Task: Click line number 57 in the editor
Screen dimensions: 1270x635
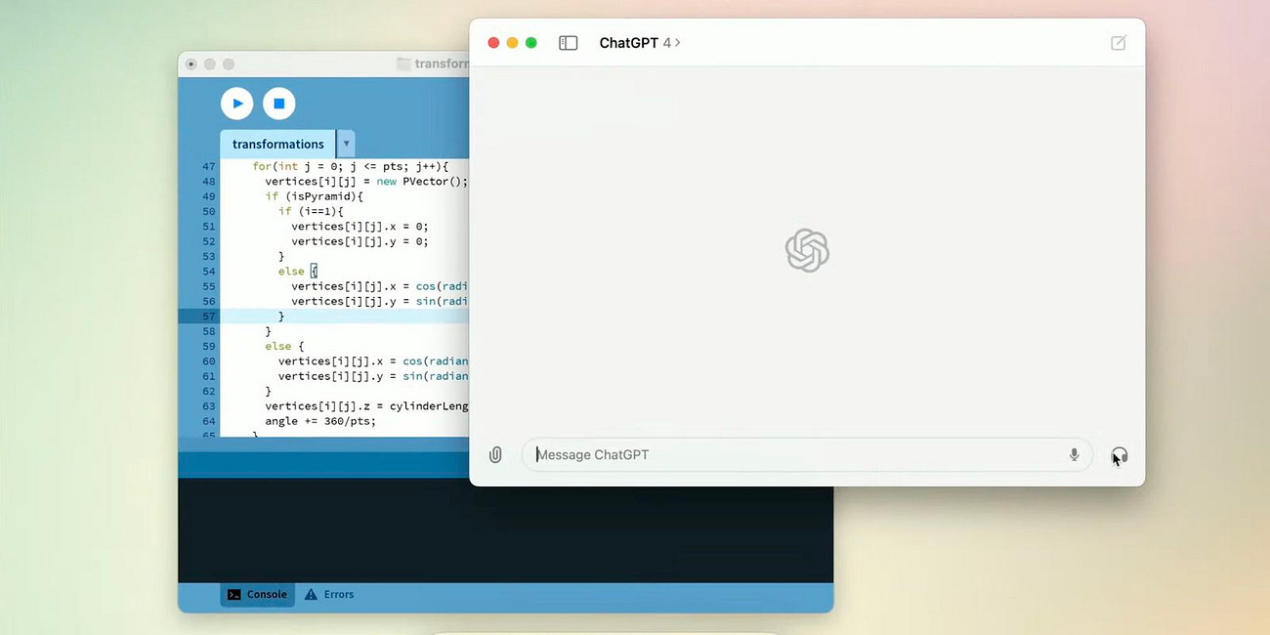Action: [208, 316]
